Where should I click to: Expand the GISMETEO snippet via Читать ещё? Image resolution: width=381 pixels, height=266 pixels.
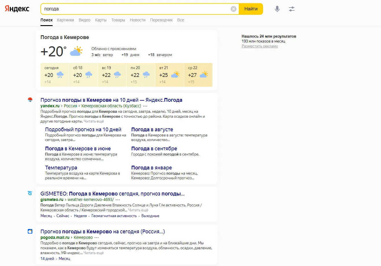point(138,210)
